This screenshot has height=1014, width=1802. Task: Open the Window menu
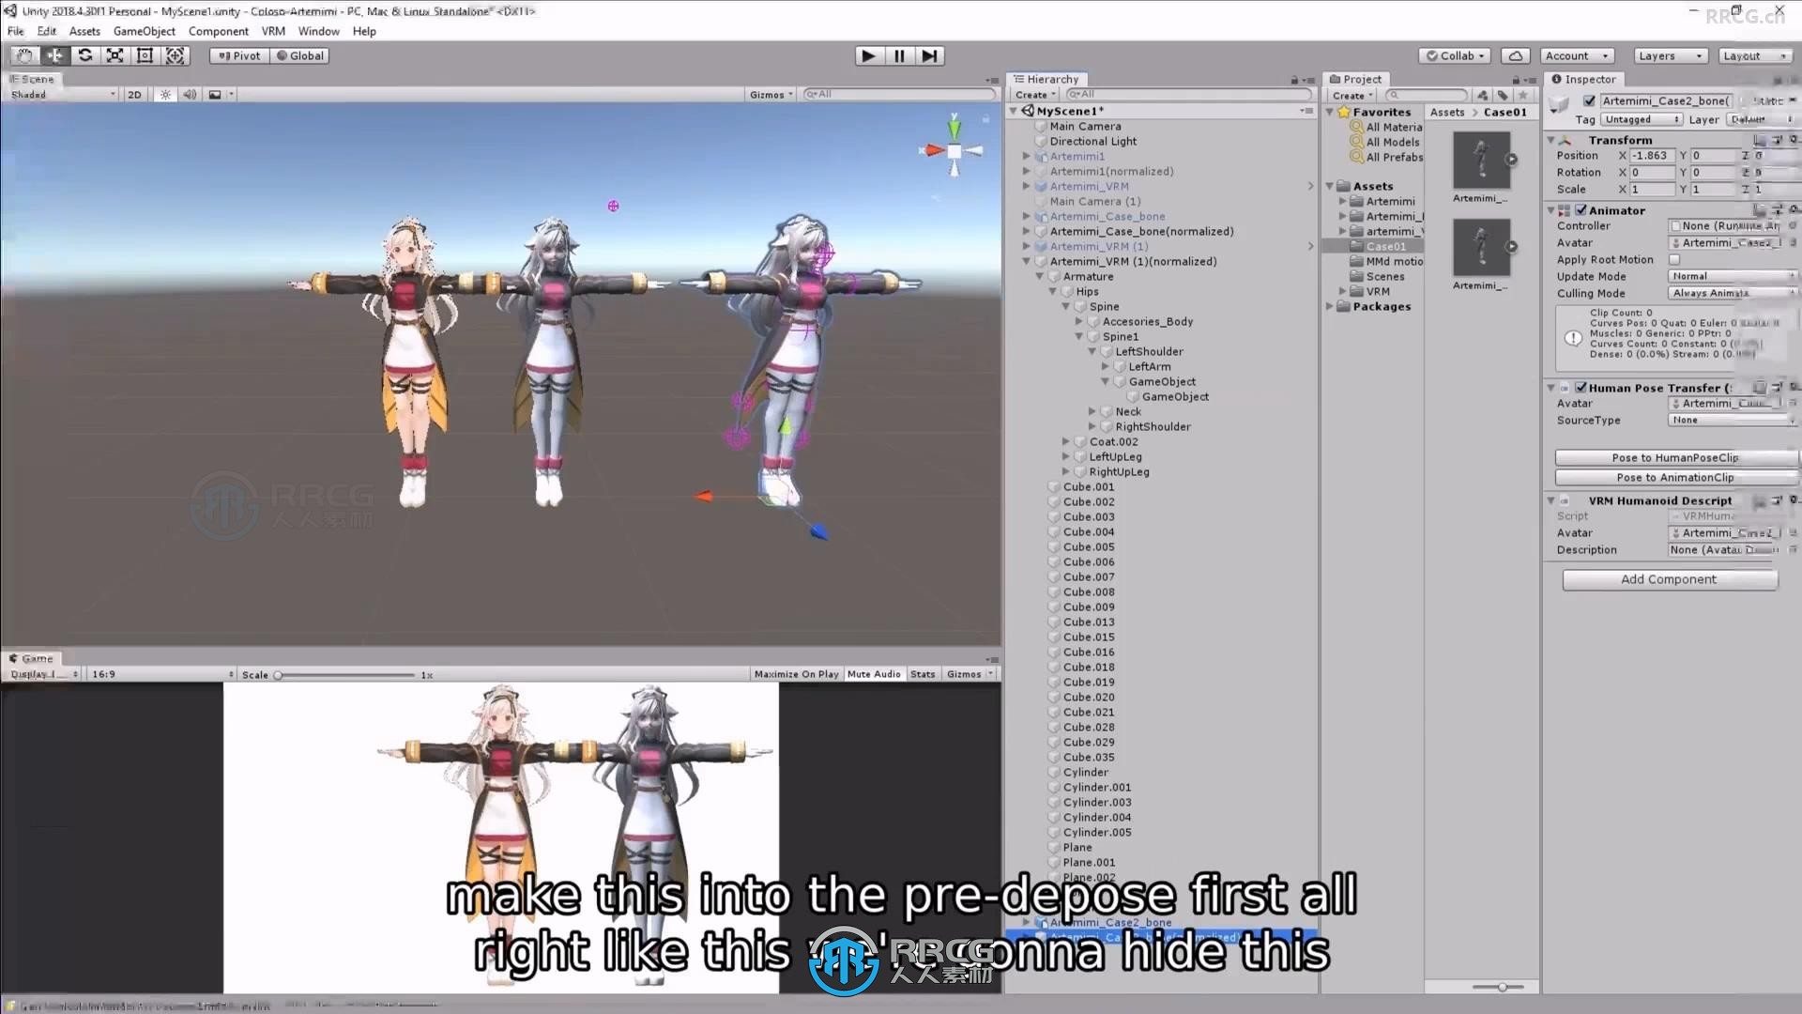(x=319, y=31)
